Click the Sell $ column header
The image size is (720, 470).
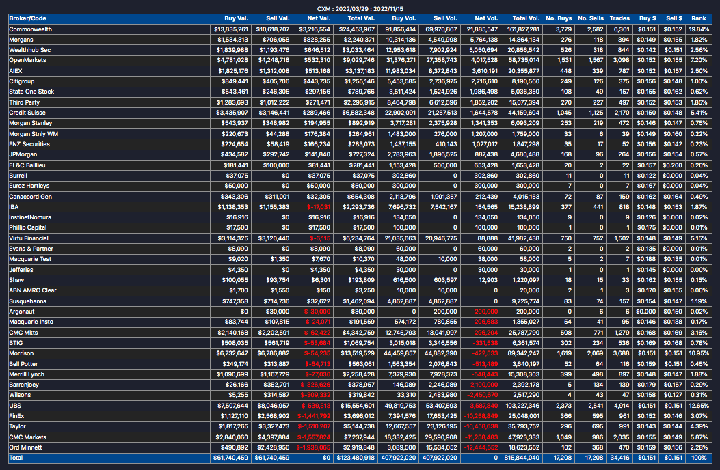coord(674,18)
